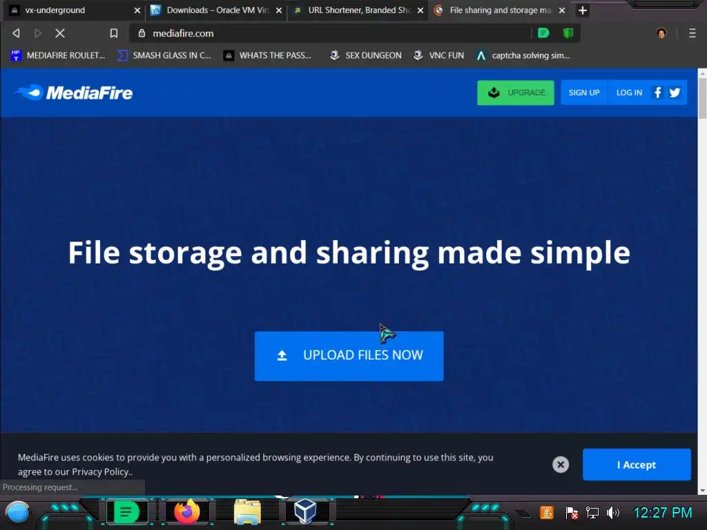Screen dimensions: 707x530
Task: Open captcha solving sim... bookmark
Action: 523,55
